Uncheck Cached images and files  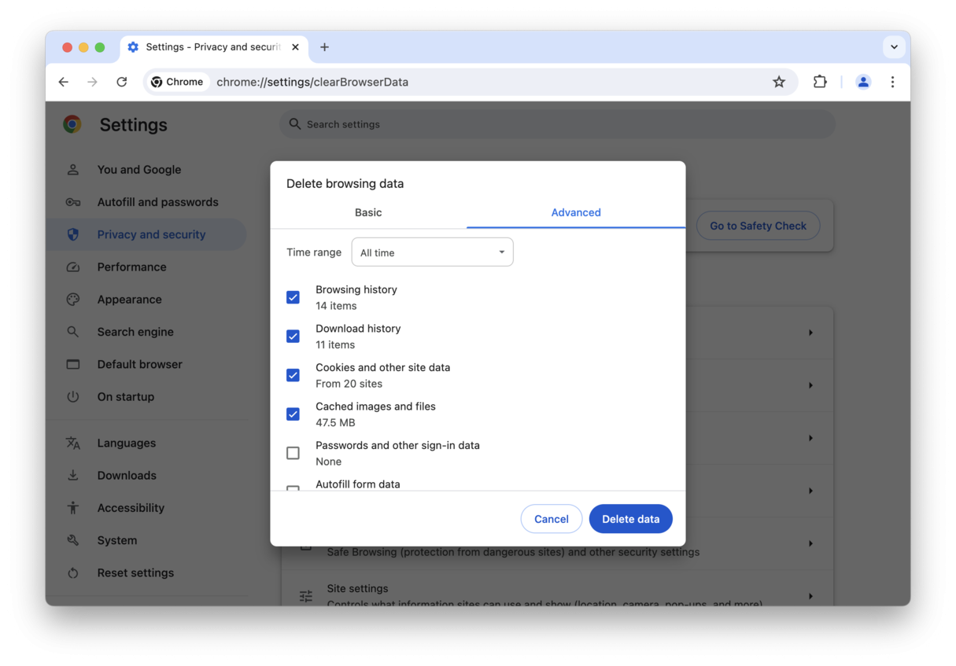click(x=293, y=414)
